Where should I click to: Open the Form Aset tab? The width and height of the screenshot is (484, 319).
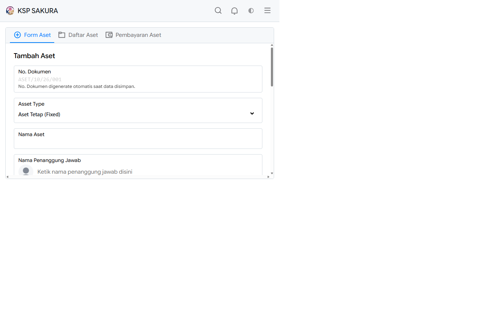pos(32,35)
